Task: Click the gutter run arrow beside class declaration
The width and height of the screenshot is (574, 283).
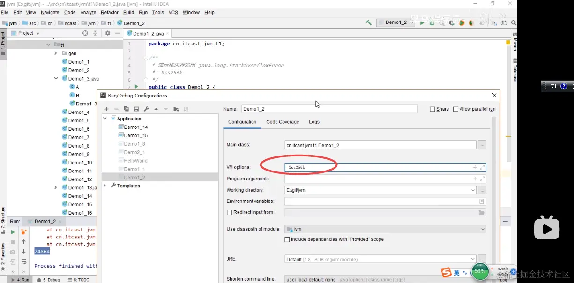Action: tap(136, 87)
